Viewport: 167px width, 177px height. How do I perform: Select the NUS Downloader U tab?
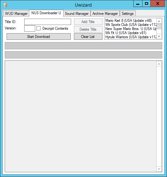coord(46,13)
